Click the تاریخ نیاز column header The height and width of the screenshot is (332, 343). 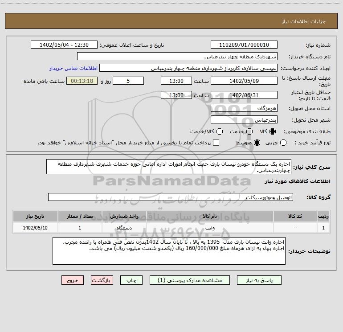[35, 216]
